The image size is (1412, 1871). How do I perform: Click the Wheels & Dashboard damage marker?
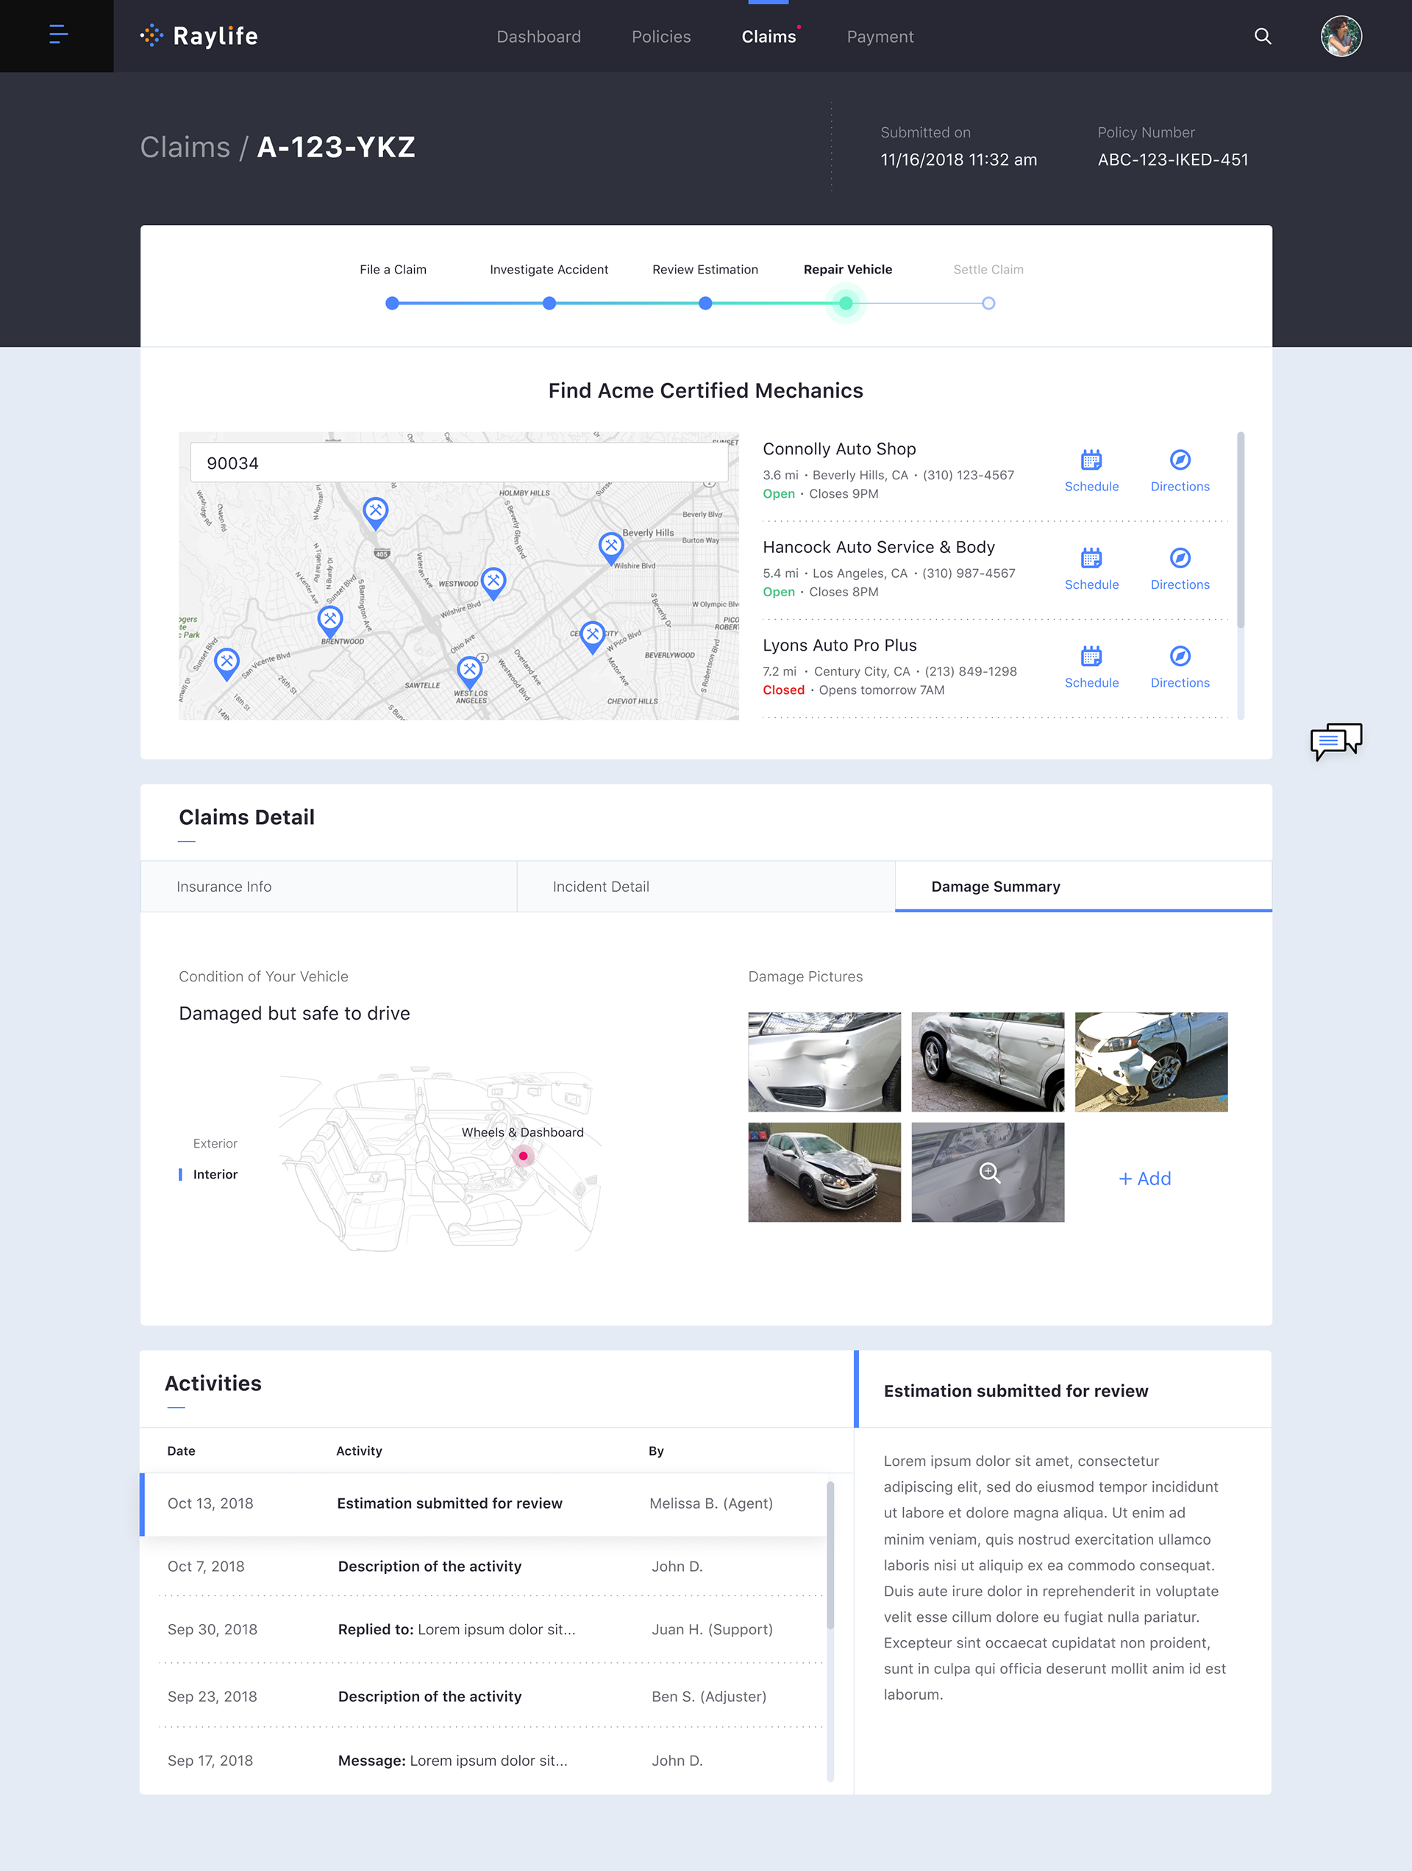[x=523, y=1156]
